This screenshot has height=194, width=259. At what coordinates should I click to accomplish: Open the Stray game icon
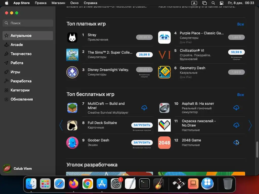[72, 37]
